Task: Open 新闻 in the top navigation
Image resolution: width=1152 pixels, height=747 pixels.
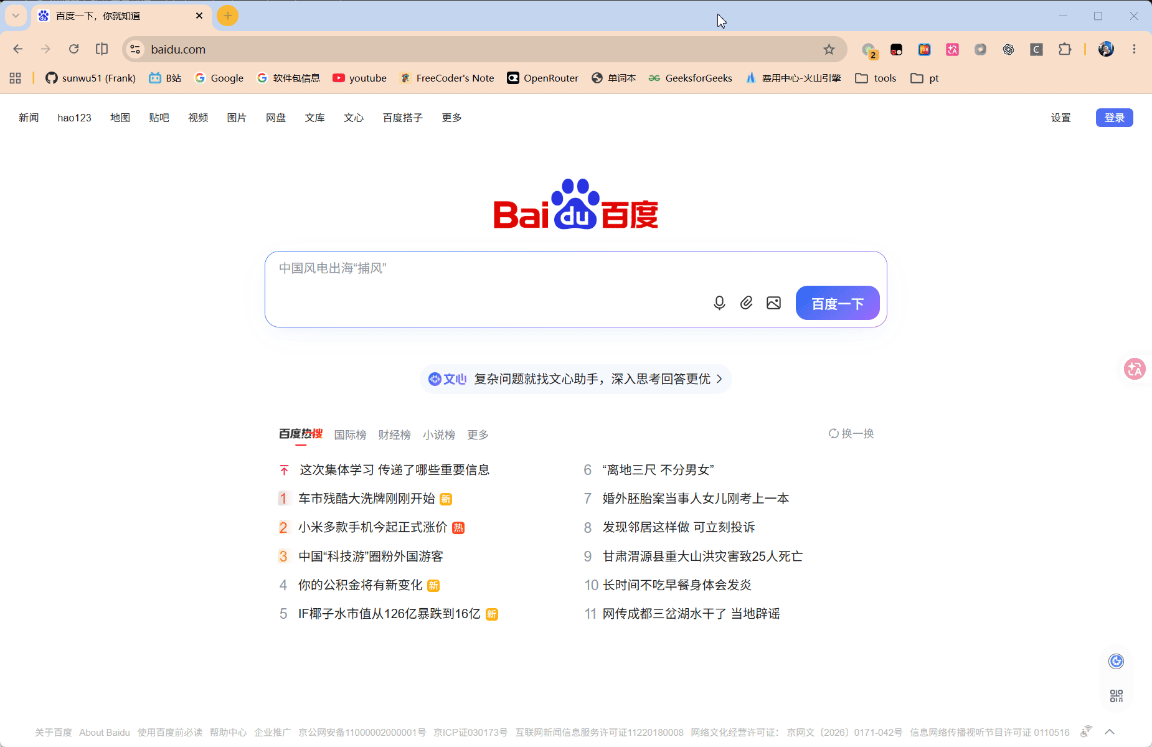Action: [x=29, y=118]
